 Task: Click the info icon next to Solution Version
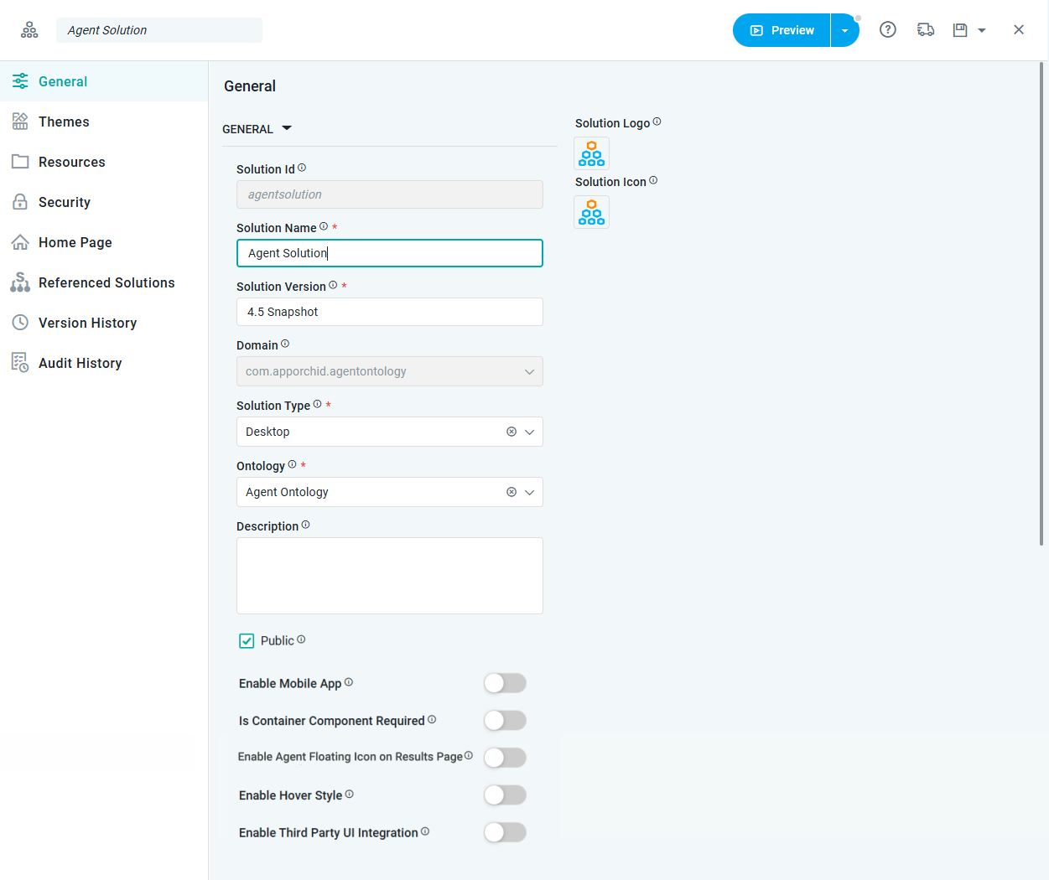tap(333, 285)
